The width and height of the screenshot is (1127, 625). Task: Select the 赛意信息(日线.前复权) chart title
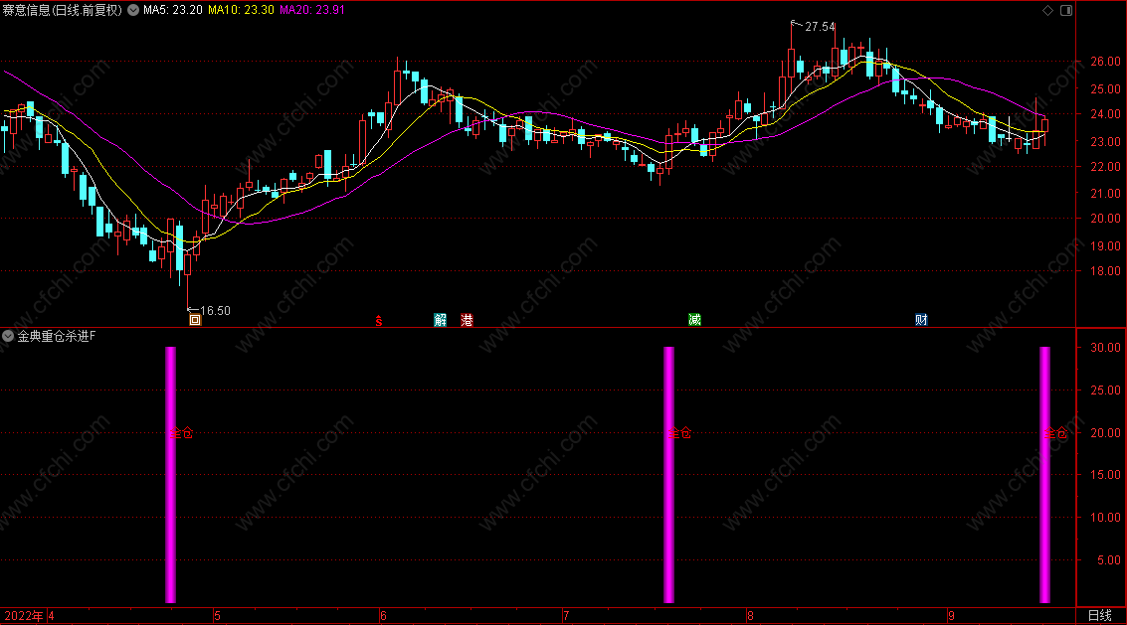[63, 10]
